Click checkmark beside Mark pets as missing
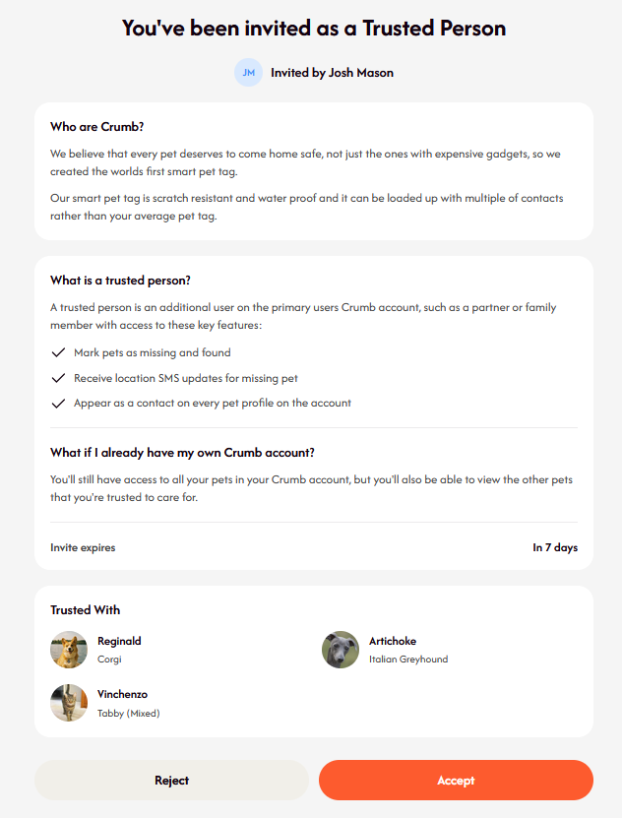Image resolution: width=622 pixels, height=818 pixels. [58, 352]
